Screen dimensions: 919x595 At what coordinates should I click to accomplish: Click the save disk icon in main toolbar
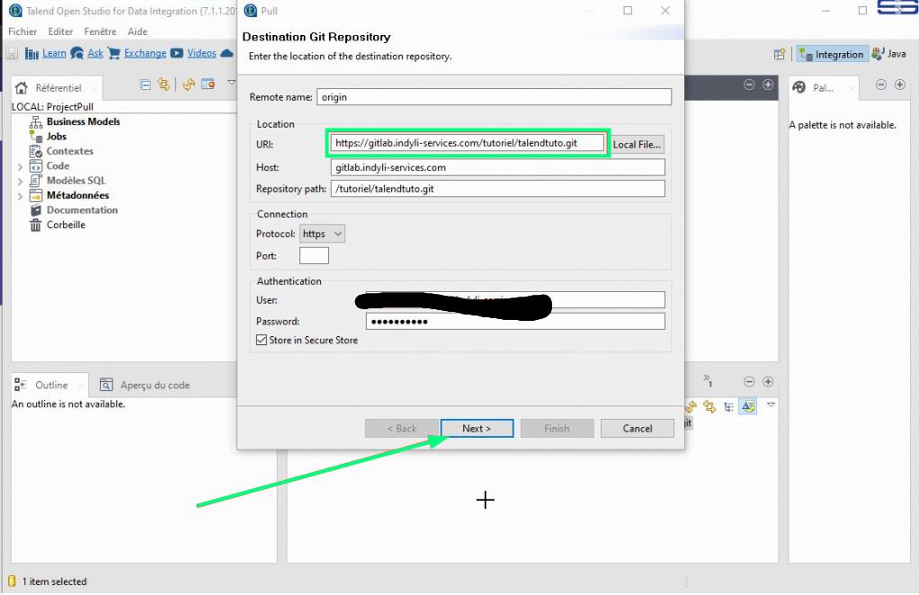coord(12,54)
